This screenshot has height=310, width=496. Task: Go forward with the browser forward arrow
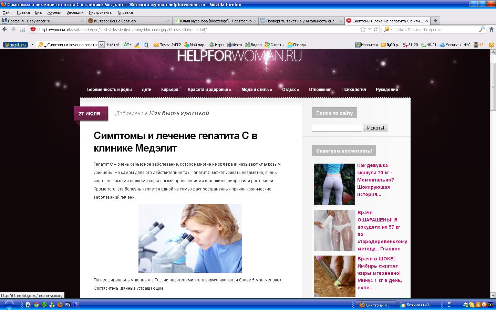[x=13, y=30]
